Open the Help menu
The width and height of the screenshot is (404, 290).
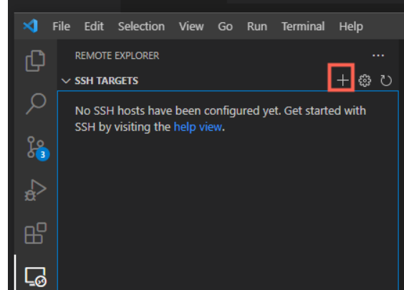click(x=351, y=27)
